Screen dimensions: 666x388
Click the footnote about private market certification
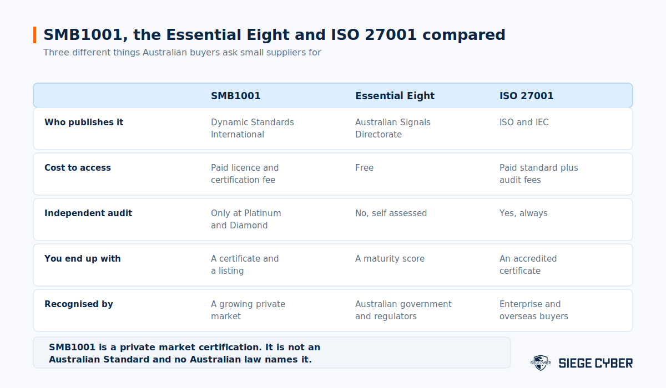185,354
